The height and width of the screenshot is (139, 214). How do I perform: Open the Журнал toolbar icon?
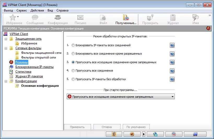173,18
